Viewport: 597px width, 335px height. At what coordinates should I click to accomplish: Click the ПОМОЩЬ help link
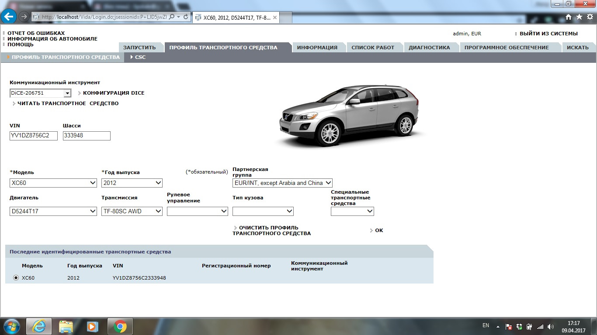point(21,44)
